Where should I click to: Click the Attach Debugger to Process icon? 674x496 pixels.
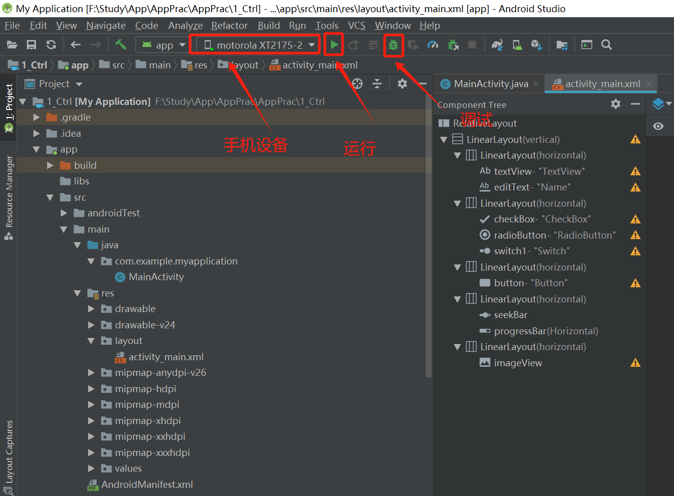(453, 45)
